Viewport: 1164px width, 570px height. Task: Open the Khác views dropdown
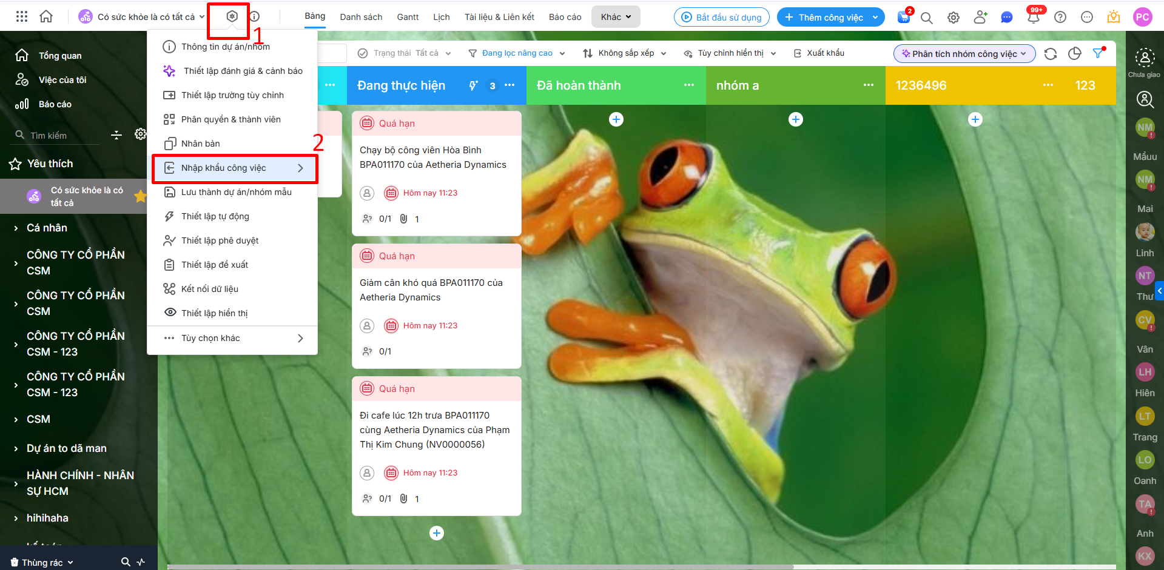point(616,17)
